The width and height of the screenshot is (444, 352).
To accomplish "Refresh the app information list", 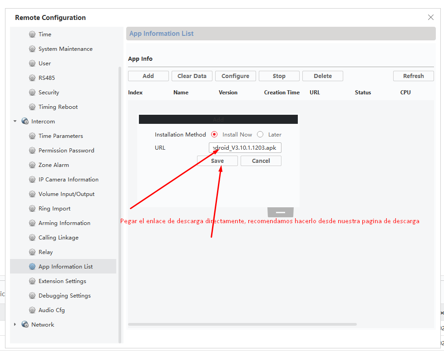I will 414,76.
